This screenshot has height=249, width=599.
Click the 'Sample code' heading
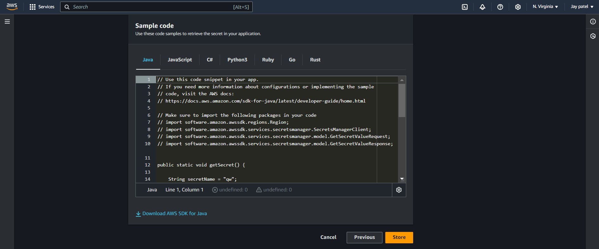coord(154,26)
